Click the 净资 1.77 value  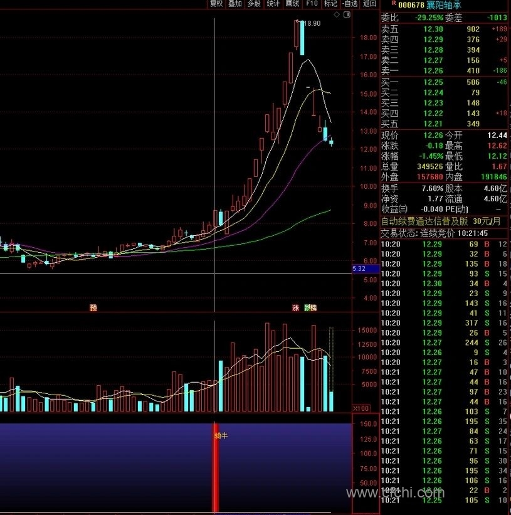(x=435, y=199)
